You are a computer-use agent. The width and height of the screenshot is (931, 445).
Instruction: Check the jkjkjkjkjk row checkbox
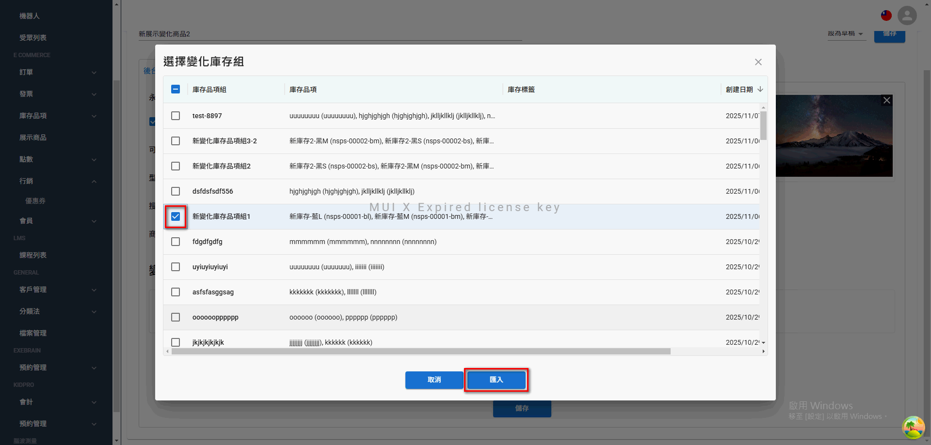coord(176,342)
